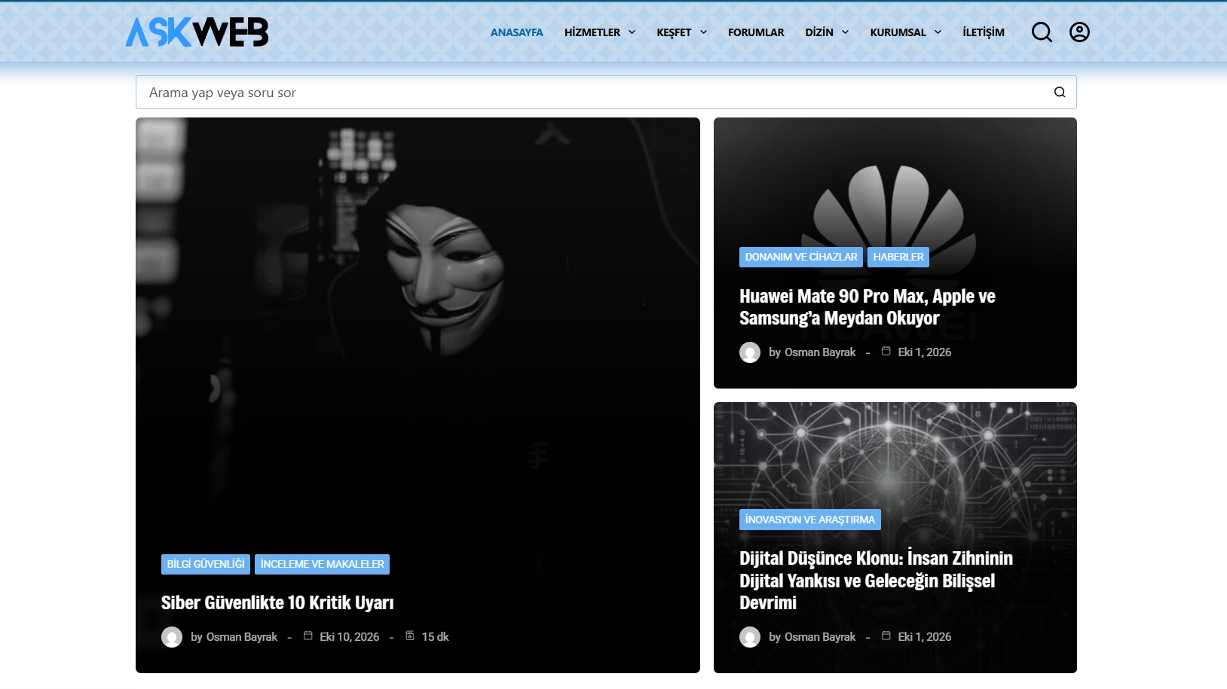The height and width of the screenshot is (689, 1227).
Task: Expand the HİZMETLER dropdown chevron
Action: pos(632,32)
